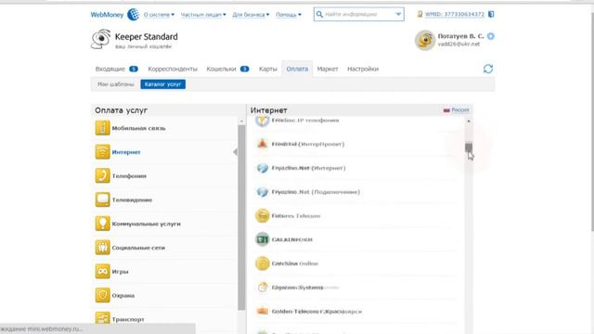
Task: Click the Охрана category label
Action: [123, 295]
